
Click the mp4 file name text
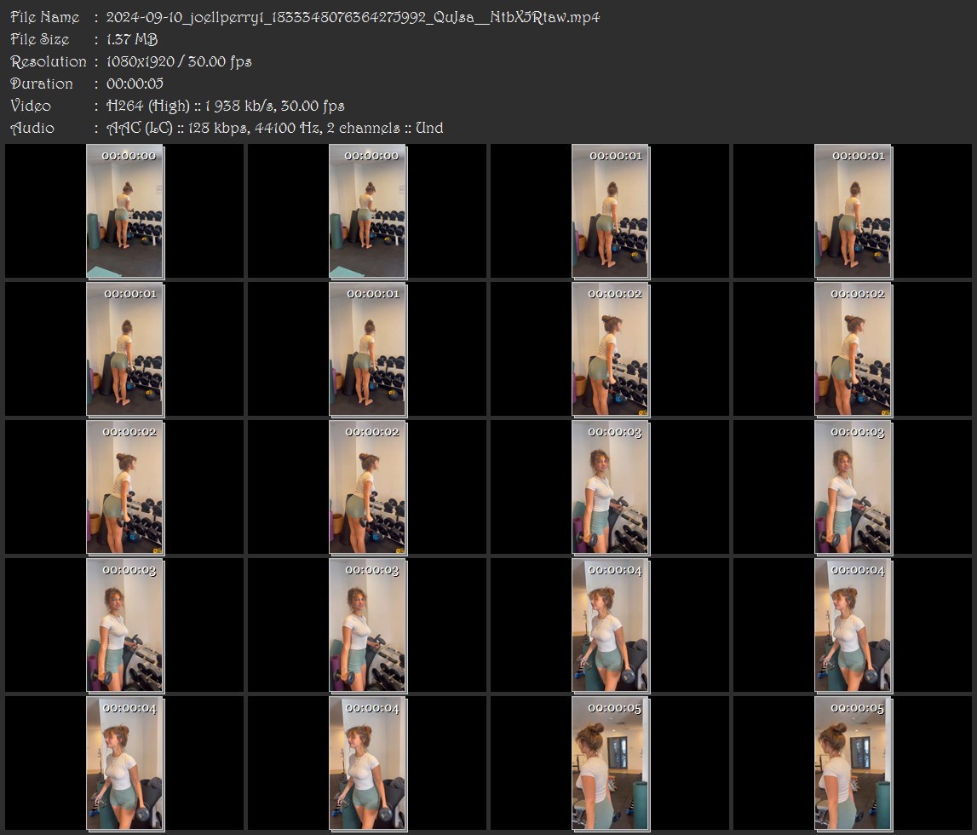pos(353,17)
